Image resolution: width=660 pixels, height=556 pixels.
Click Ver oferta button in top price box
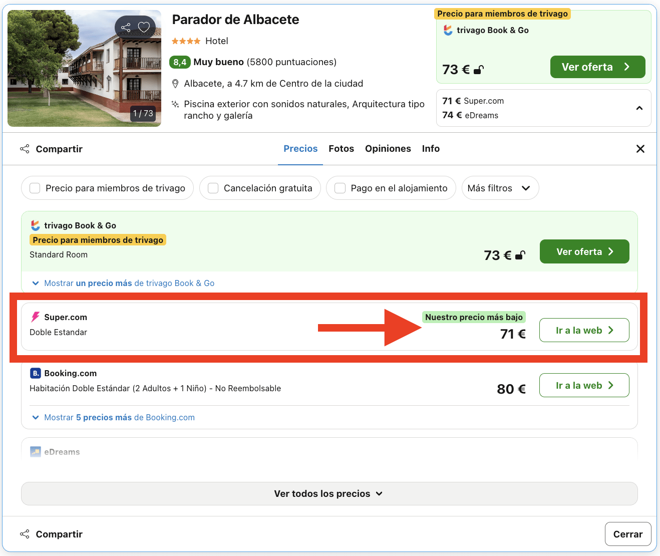coord(597,67)
